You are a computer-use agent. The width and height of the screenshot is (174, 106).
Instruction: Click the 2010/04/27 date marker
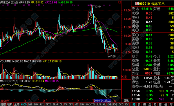[x=102, y=101]
